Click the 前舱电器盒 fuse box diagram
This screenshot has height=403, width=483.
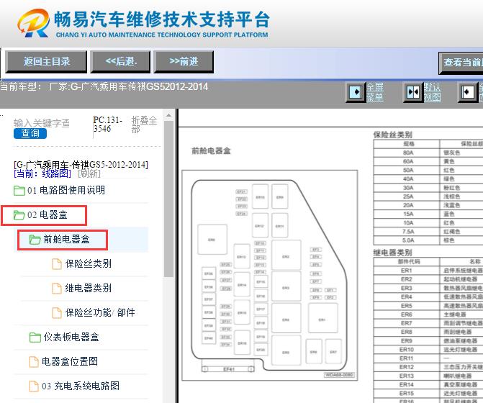point(269,275)
